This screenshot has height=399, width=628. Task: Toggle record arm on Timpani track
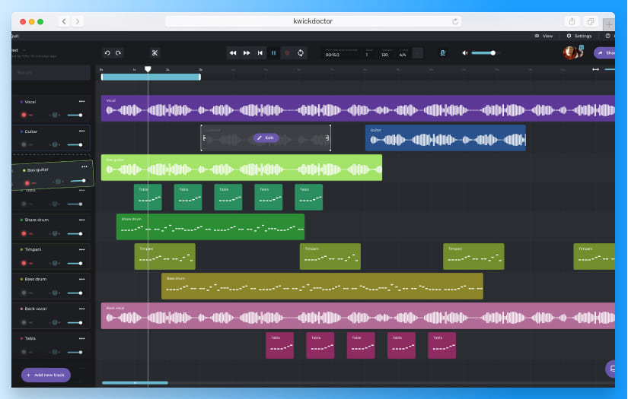[x=24, y=264]
